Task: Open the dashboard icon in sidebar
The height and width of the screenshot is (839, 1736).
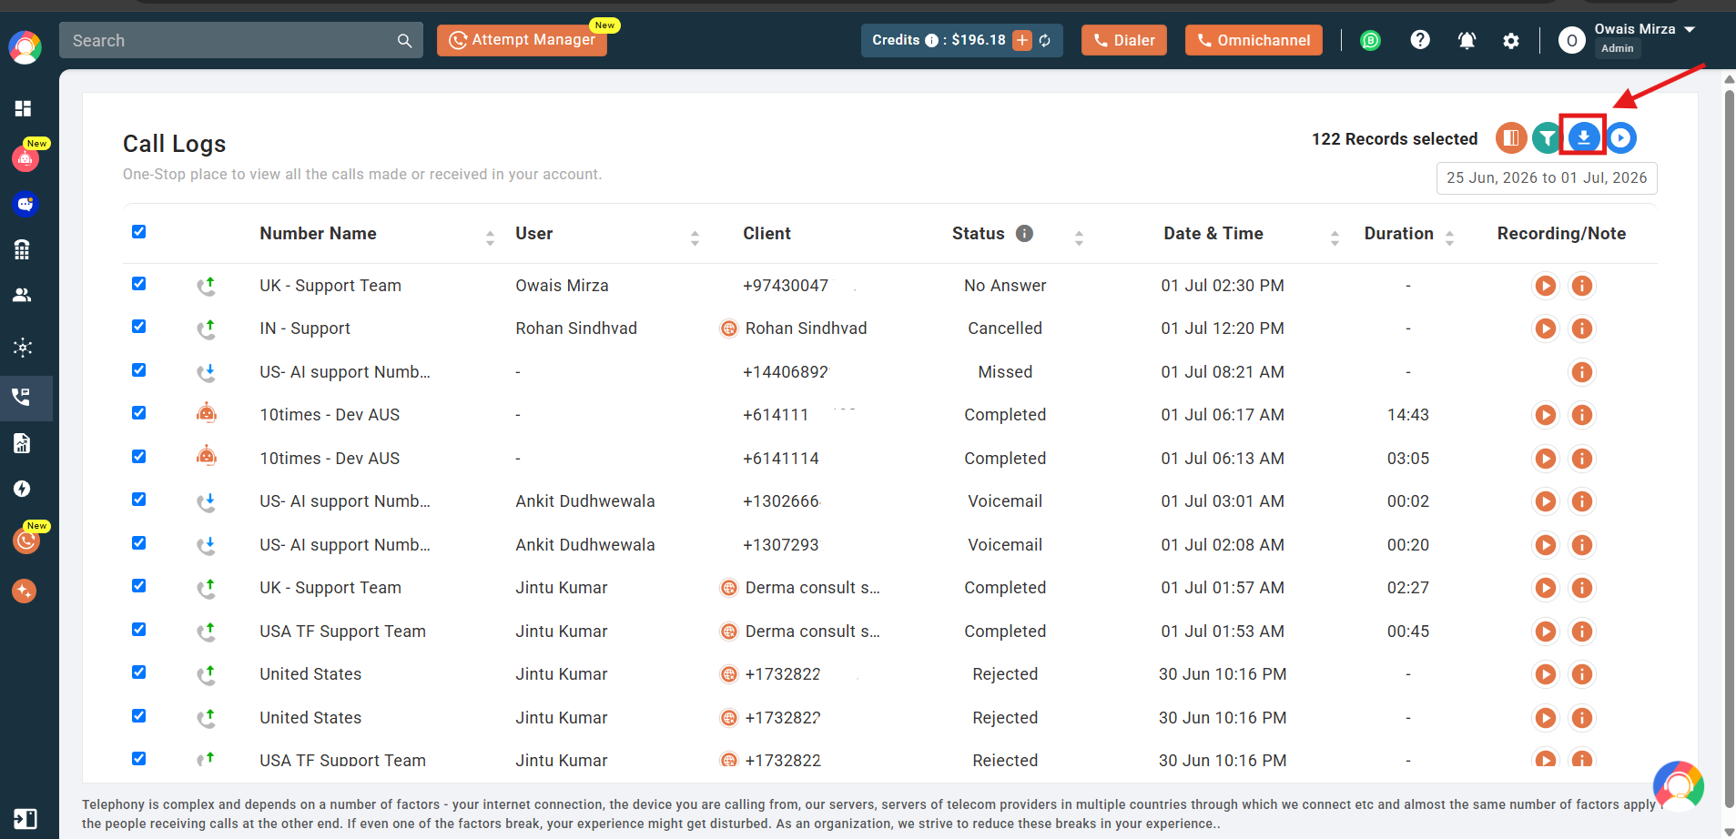Action: pyautogui.click(x=23, y=108)
